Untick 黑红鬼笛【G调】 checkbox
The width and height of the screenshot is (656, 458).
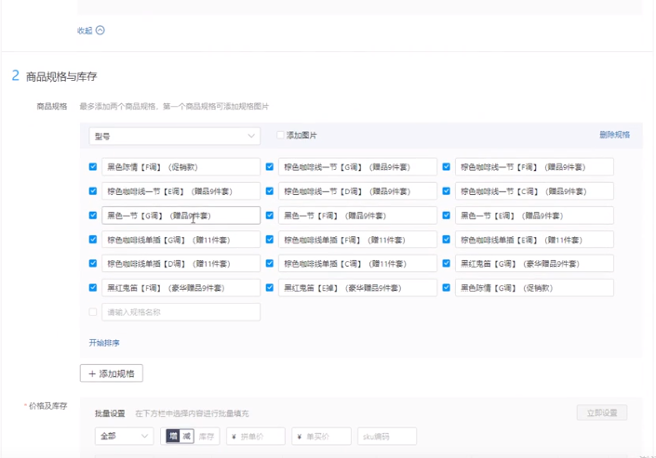(x=447, y=263)
